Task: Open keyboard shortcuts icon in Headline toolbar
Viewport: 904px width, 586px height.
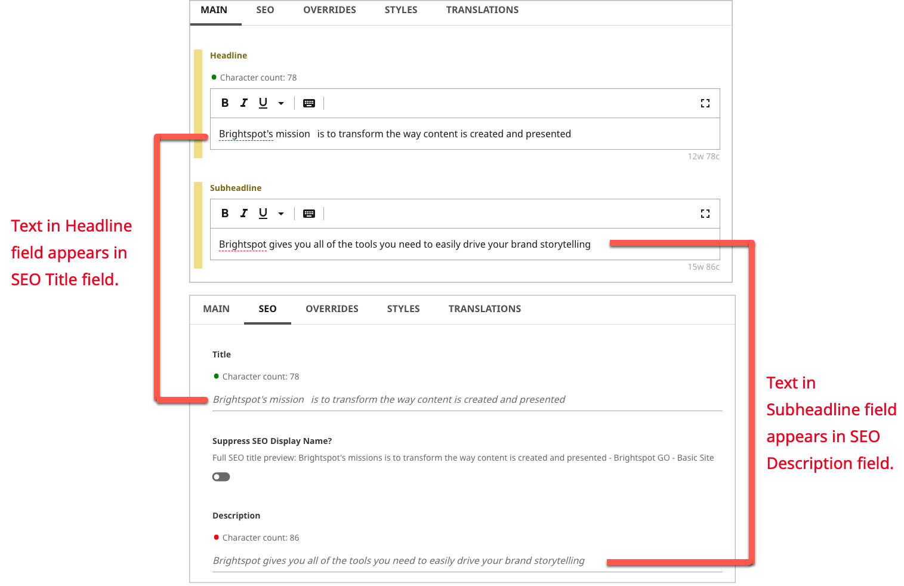Action: point(309,103)
